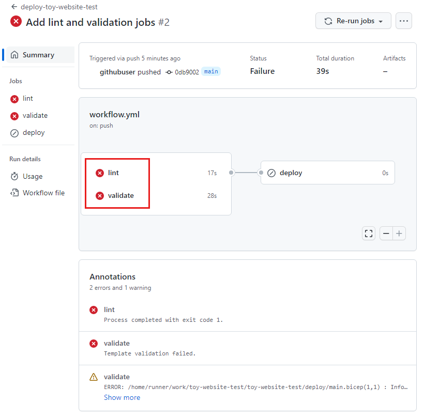Click the '17s' lint duration text
424x419 pixels.
tap(212, 173)
